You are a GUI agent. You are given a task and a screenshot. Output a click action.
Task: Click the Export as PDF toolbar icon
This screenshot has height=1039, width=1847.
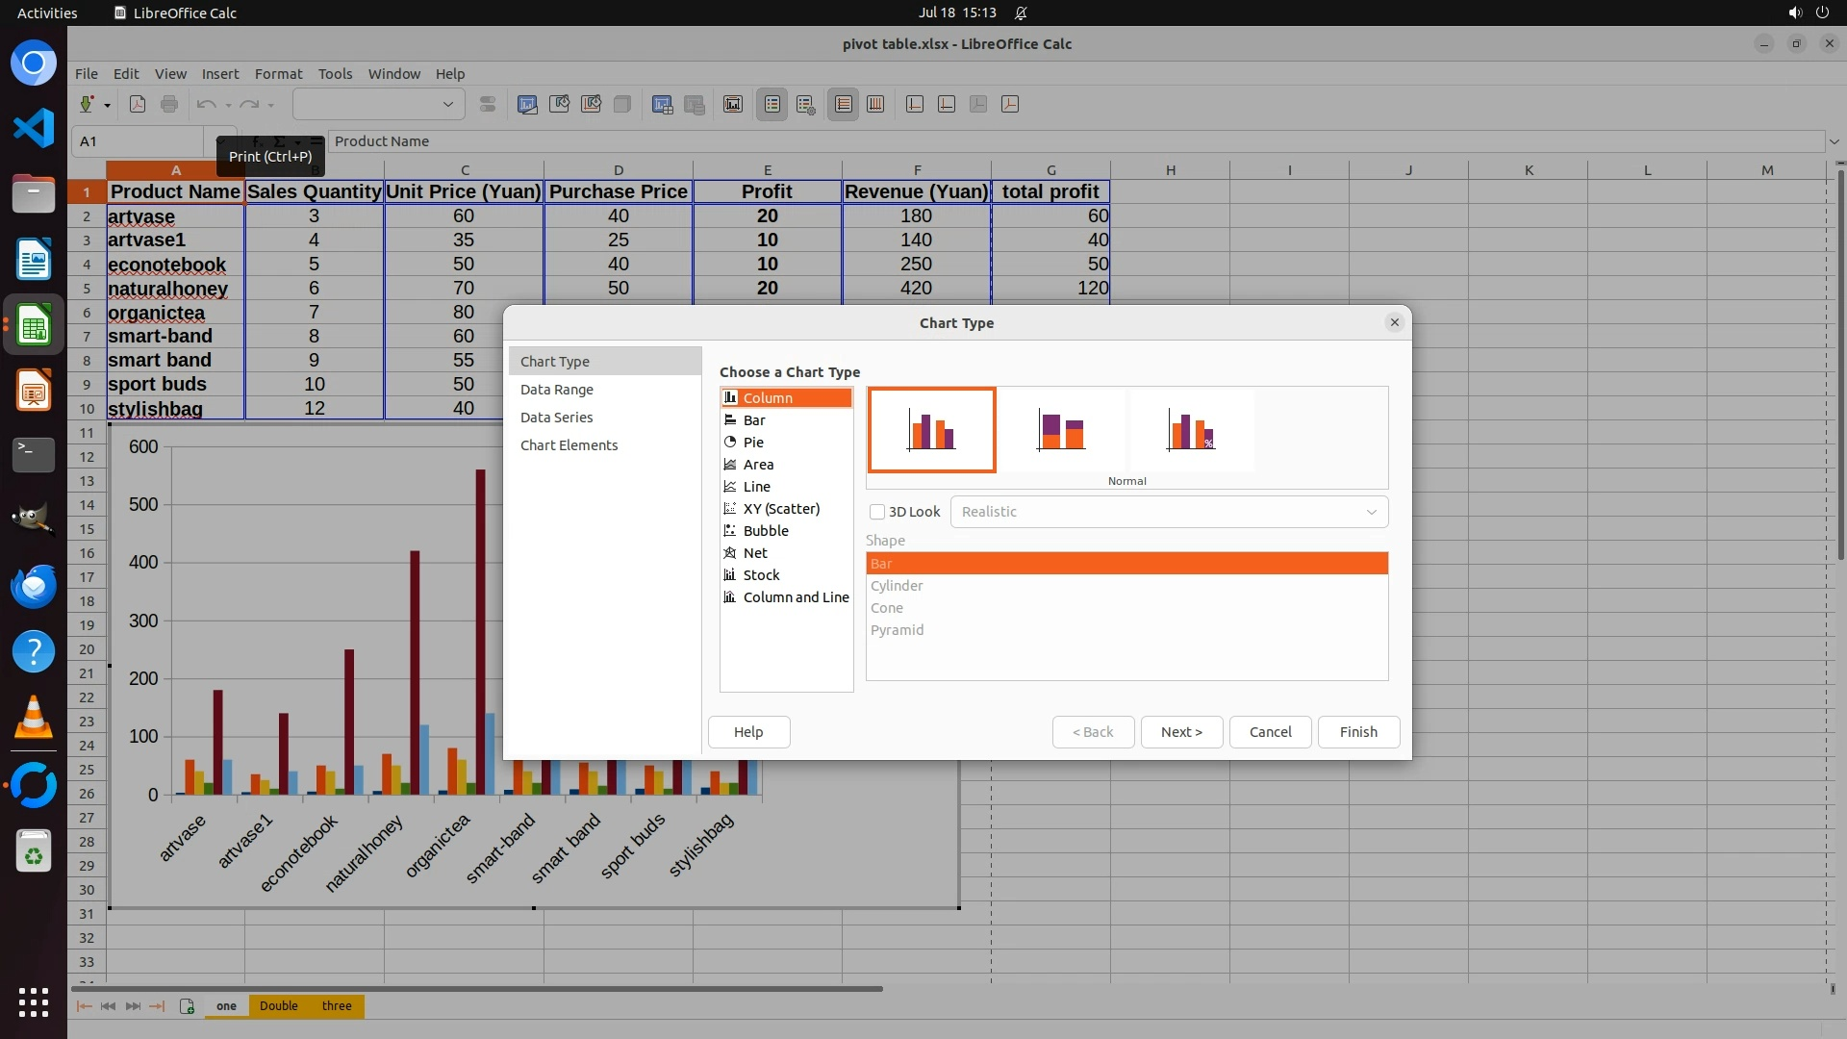(138, 104)
